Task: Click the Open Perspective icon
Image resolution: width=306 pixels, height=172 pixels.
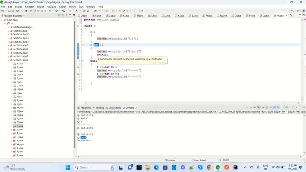Action: (298, 11)
